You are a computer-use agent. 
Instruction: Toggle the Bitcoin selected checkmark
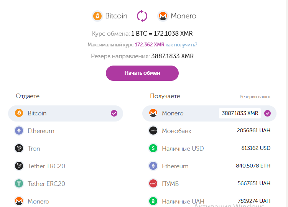[114, 113]
